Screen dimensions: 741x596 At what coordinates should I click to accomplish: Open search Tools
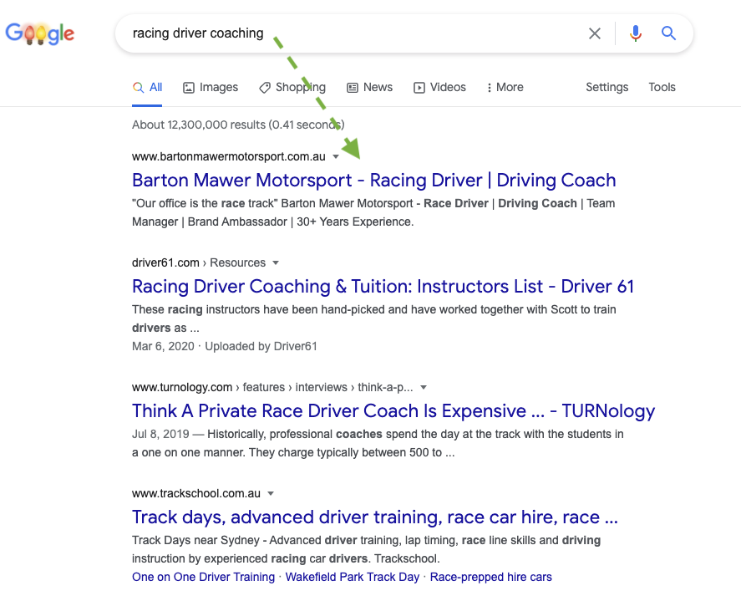pos(662,88)
